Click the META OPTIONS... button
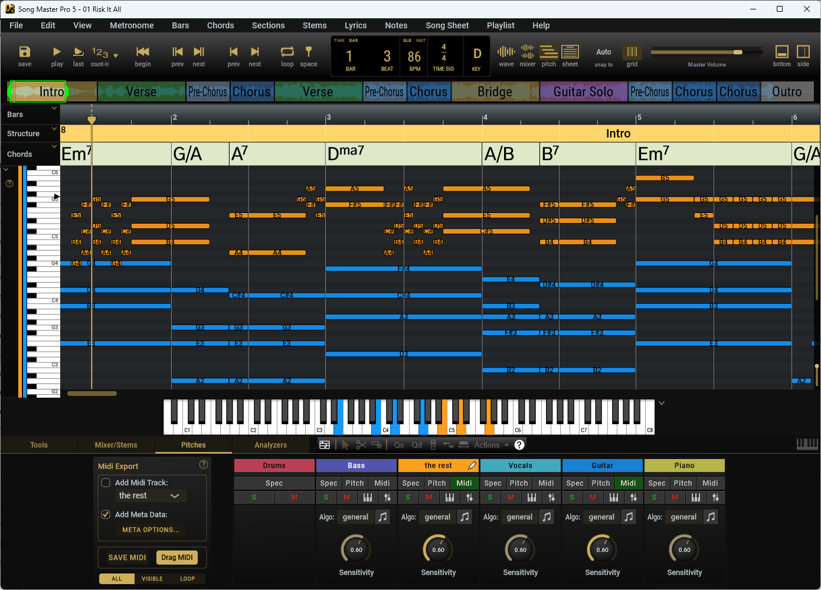The image size is (821, 590). [151, 530]
